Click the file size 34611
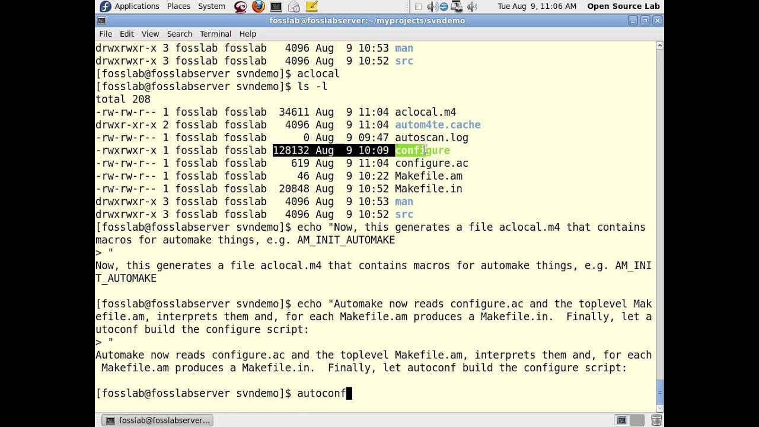 click(294, 112)
